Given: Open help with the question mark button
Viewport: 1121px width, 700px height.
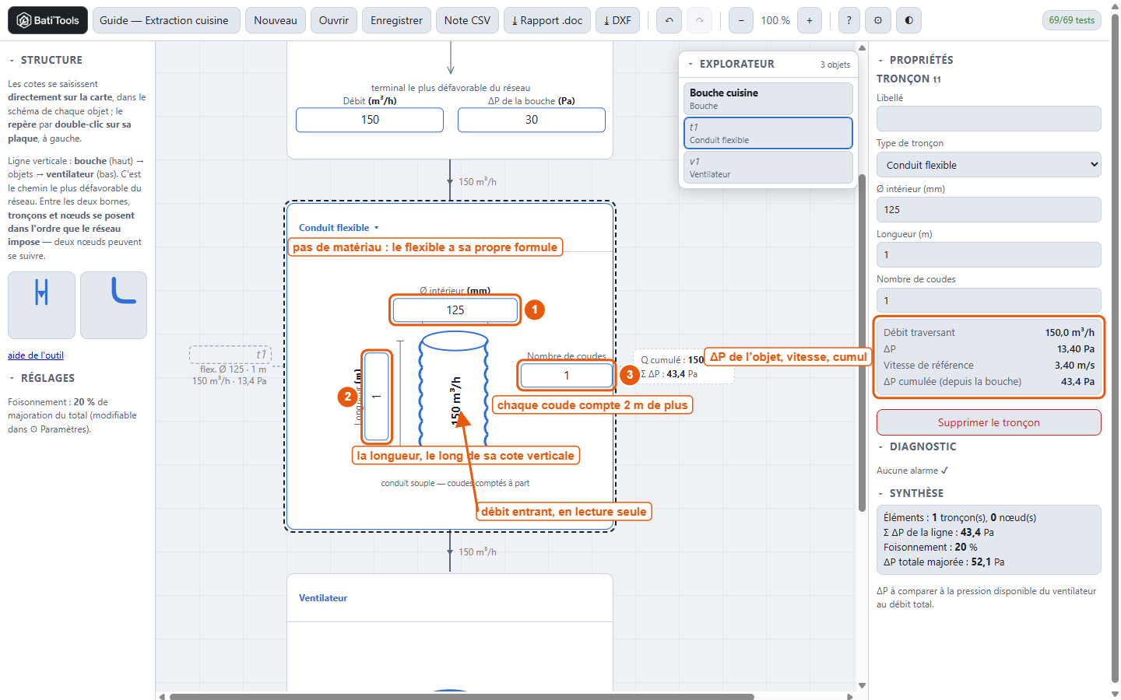Looking at the screenshot, I should [x=849, y=20].
